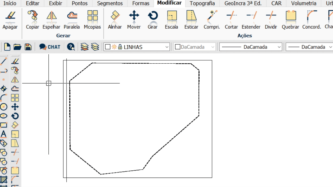Select the Quebrar break tool

click(291, 20)
